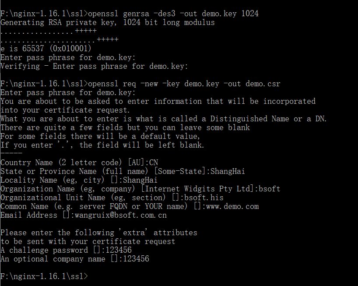This screenshot has height=286, width=358.
Task: Click the State or Province Name line
Action: point(123,171)
